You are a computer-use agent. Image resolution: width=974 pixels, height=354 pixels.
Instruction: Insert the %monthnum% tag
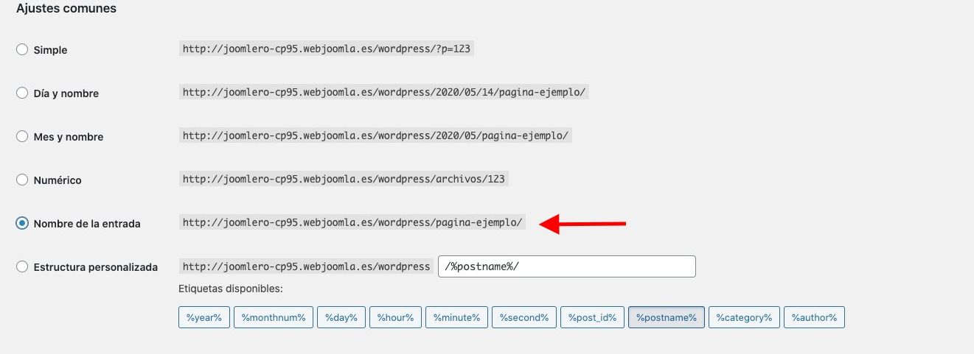click(274, 317)
